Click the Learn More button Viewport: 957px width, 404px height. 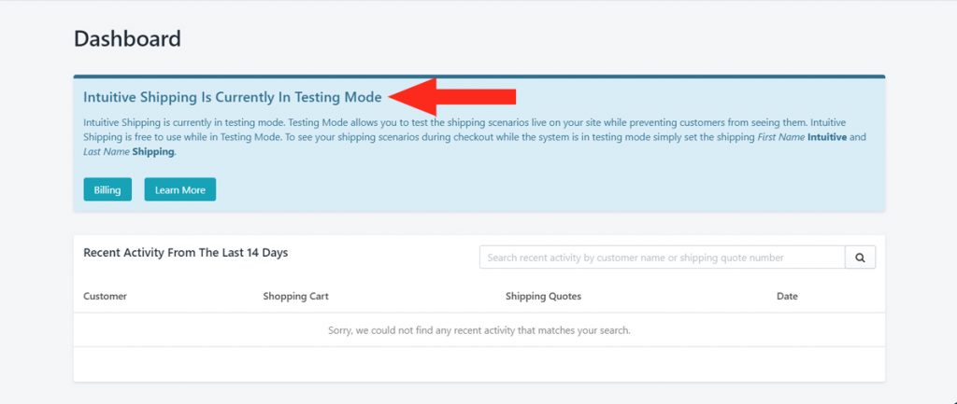(x=180, y=189)
